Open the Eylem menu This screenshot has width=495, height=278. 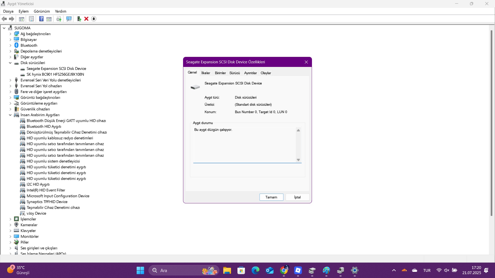[23, 11]
